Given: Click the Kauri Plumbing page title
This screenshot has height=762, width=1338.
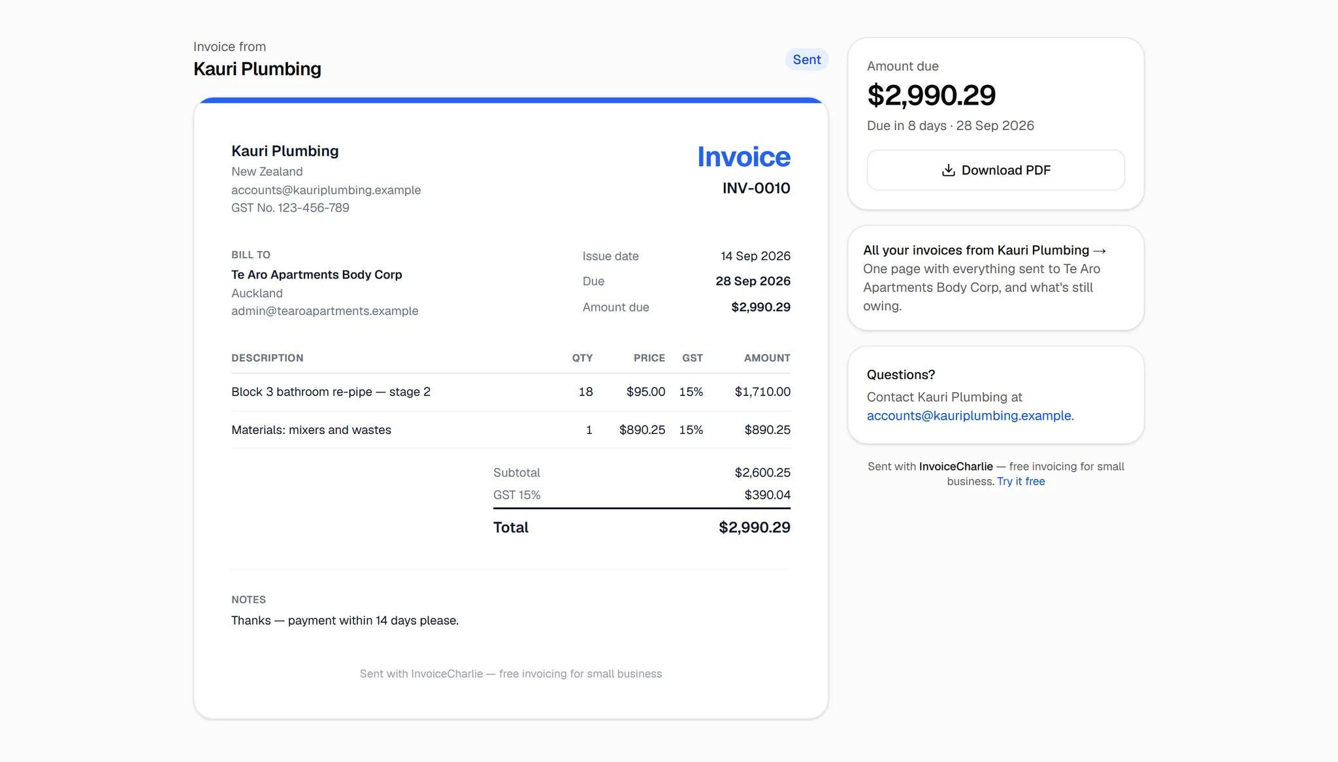Looking at the screenshot, I should pos(257,69).
